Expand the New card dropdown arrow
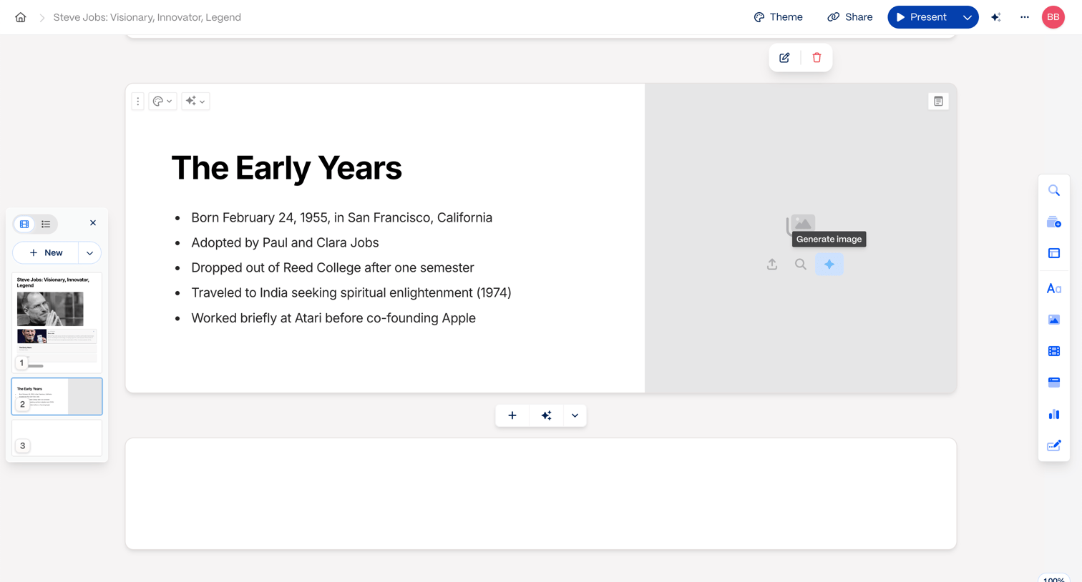Viewport: 1082px width, 582px height. pyautogui.click(x=89, y=253)
